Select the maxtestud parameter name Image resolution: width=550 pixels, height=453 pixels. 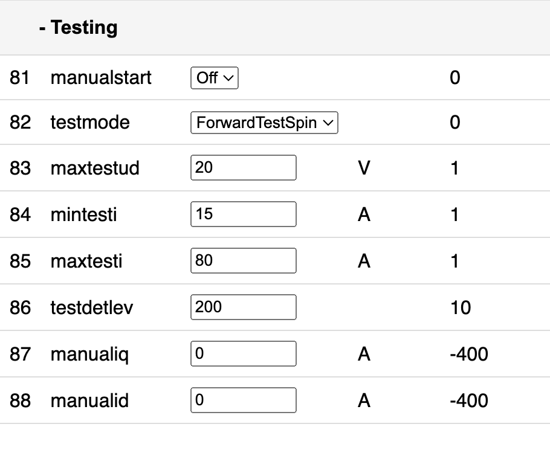pyautogui.click(x=95, y=168)
